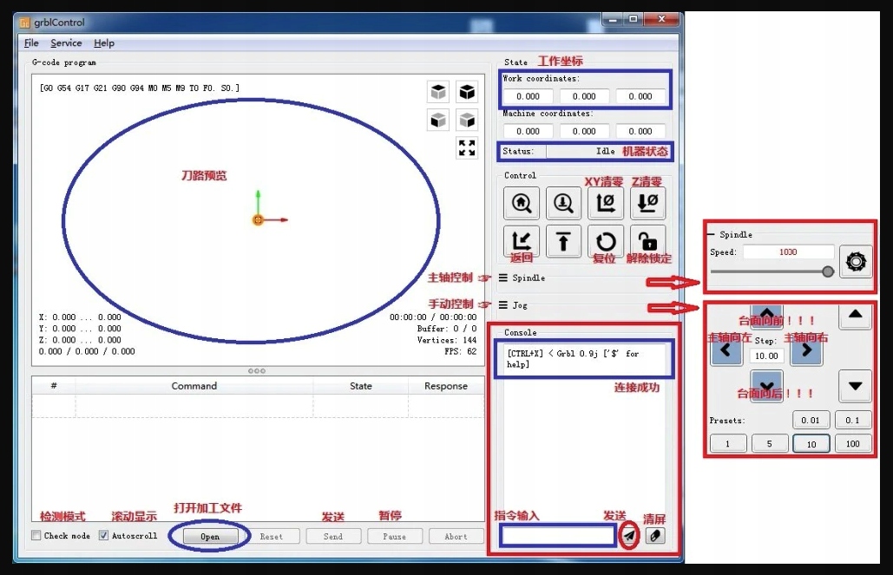Viewport: 893px width, 575px height.
Task: Click the Vertices: 144 readout
Action: click(x=447, y=340)
